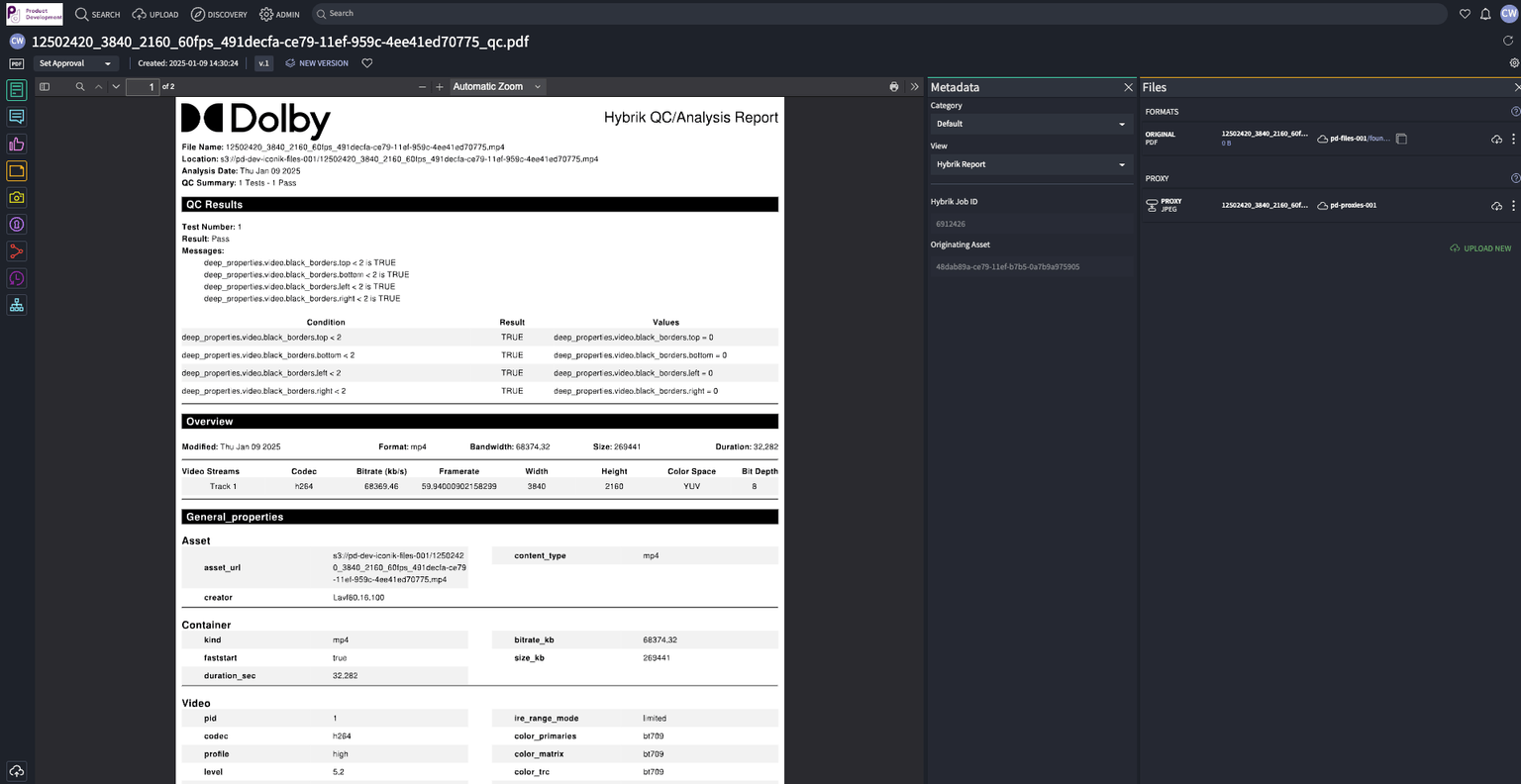Screen dimensions: 1521x784
Task: Click the PDF page number field
Action: (143, 87)
